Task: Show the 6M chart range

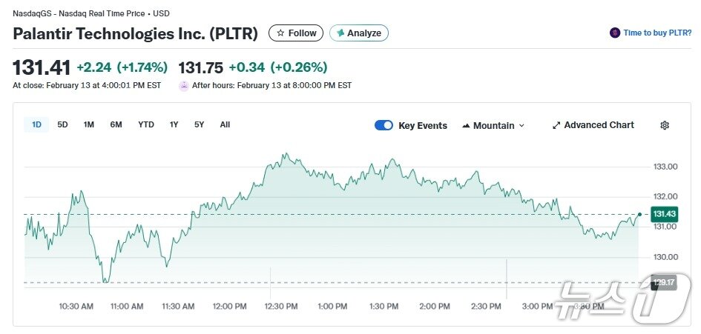Action: (x=116, y=125)
